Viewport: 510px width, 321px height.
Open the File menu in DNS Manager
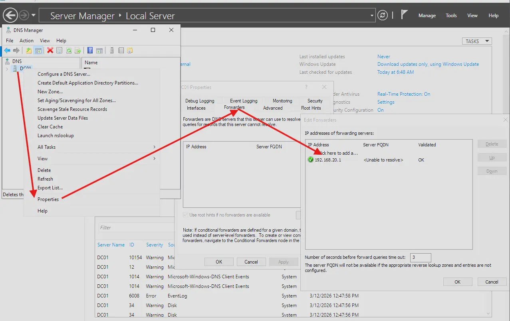[10, 41]
